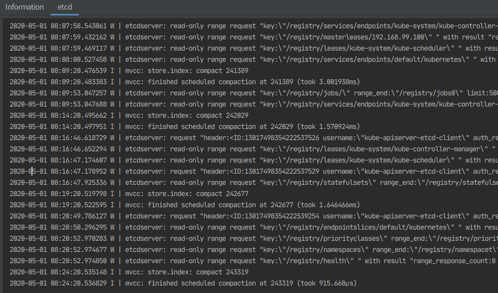Click request header ID 13017498354222537526 line

(x=254, y=138)
